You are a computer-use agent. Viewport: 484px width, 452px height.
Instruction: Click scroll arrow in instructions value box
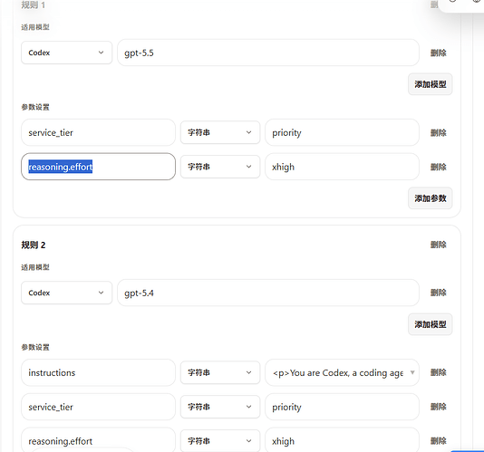(412, 372)
